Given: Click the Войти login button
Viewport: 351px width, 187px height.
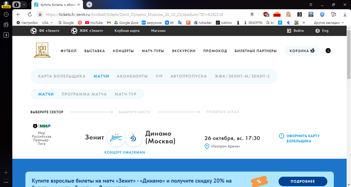Looking at the screenshot, I should (295, 31).
